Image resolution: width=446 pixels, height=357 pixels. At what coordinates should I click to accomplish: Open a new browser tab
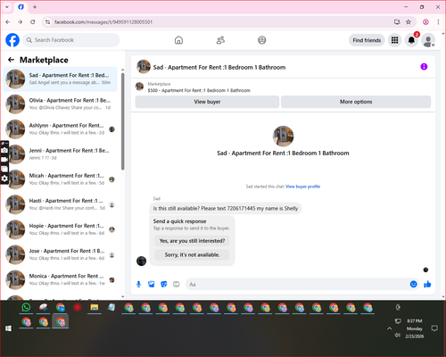[35, 7]
